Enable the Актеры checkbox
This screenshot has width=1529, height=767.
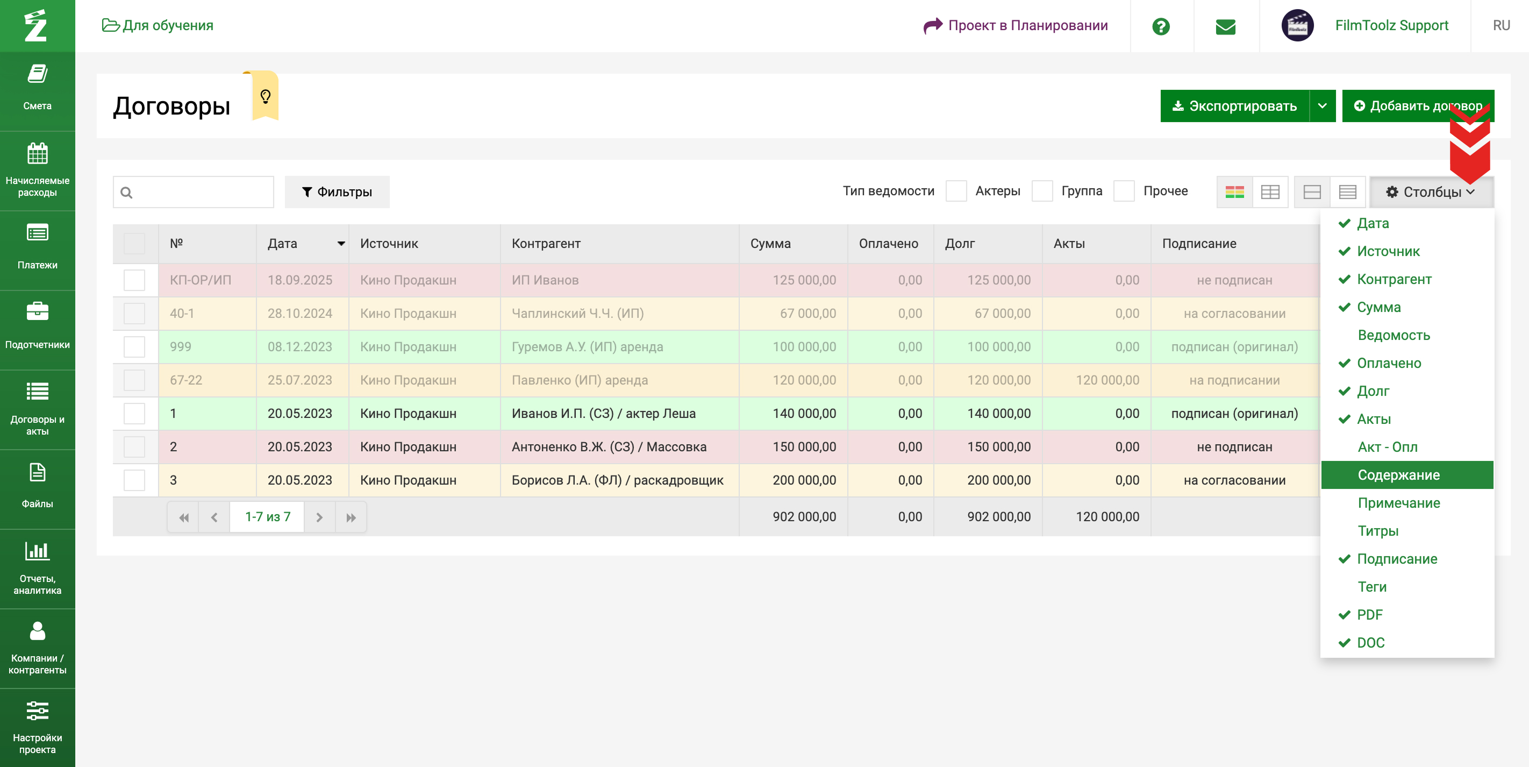(956, 191)
